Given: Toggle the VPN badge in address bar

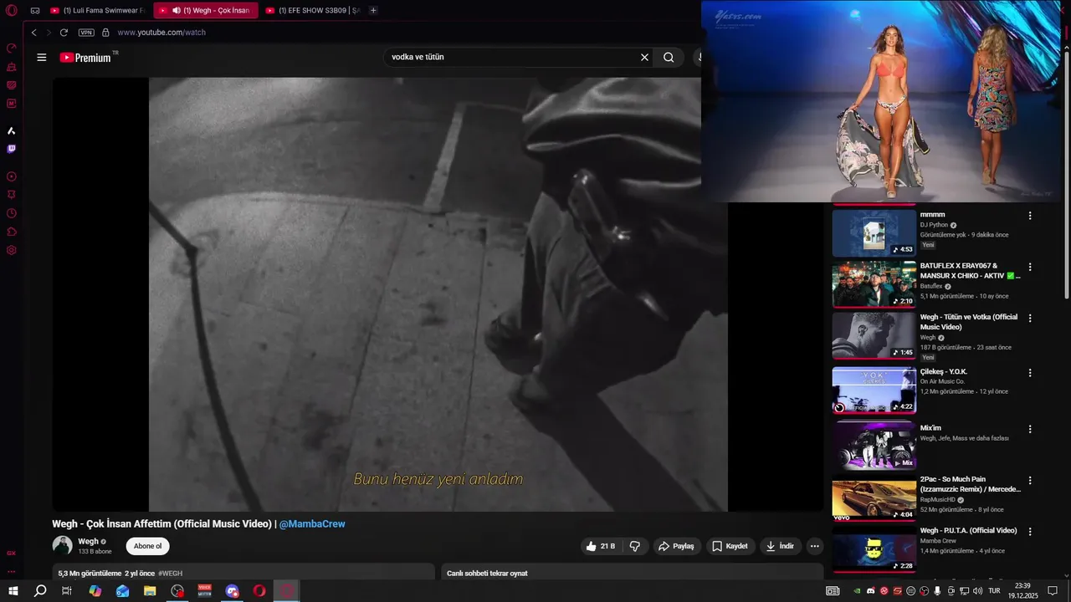Looking at the screenshot, I should click(x=86, y=33).
